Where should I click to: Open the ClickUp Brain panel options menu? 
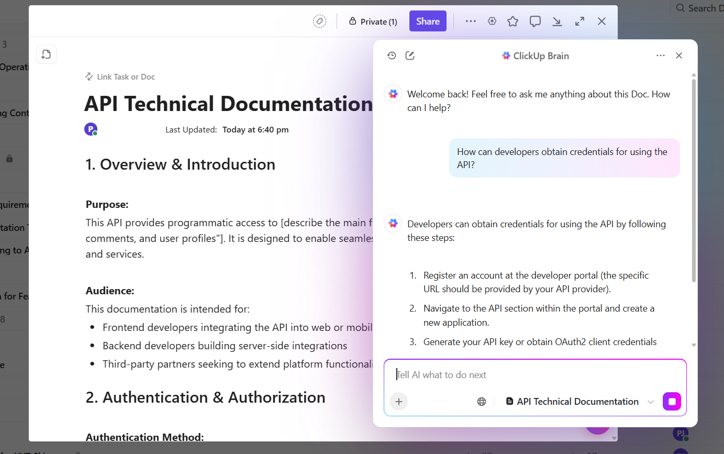[x=660, y=55]
